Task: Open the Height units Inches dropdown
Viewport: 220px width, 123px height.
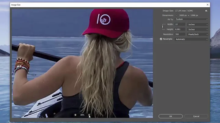Action: pos(198,30)
